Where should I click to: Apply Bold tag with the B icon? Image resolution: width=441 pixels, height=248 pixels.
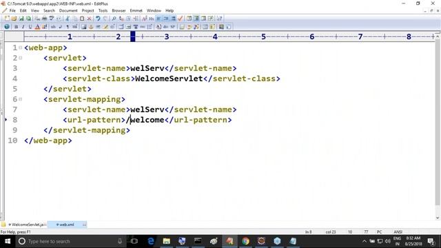click(x=16, y=27)
